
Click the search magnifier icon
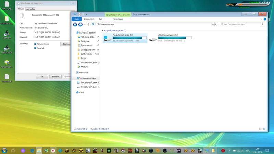[262, 24]
